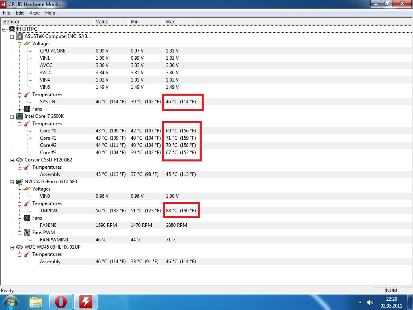This screenshot has height=310, width=413.
Task: Click the GTX 580 Fans fan icon
Action: click(x=27, y=218)
